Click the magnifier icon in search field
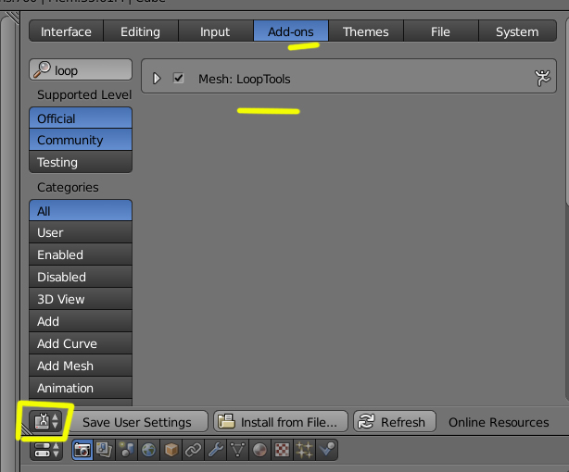Viewport: 569px width, 472px height. pyautogui.click(x=42, y=69)
